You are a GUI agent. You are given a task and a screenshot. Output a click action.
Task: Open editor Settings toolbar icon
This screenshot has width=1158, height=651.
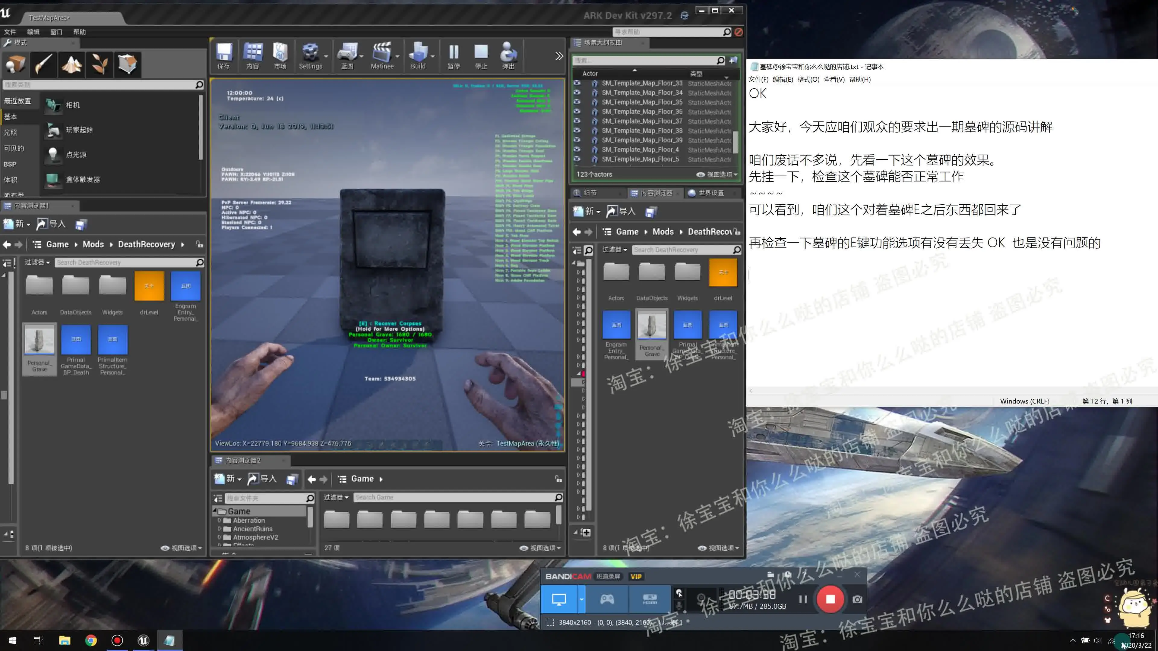[x=310, y=56]
